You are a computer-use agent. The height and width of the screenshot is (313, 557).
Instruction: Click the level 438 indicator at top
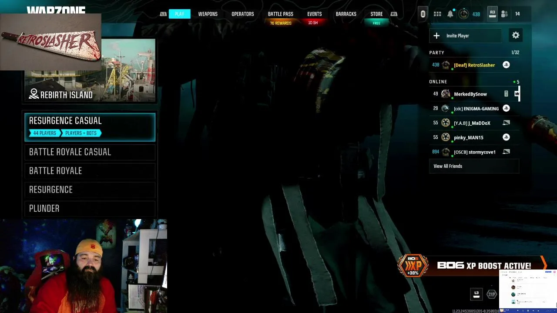pos(476,14)
